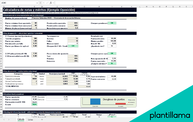The image size is (193, 122).
Task: Select Total de preguntas value 100
Action: 34,38
